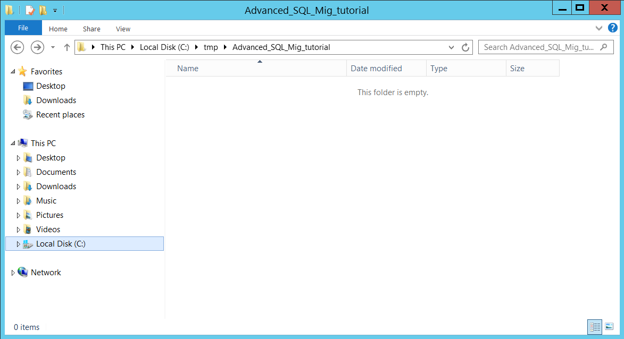Open the Home ribbon tab

tap(58, 29)
